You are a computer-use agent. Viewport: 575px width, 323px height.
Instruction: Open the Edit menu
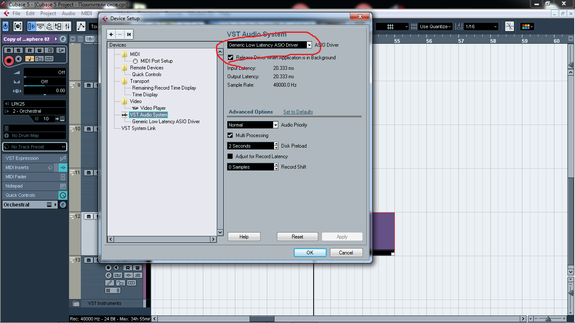pyautogui.click(x=30, y=13)
